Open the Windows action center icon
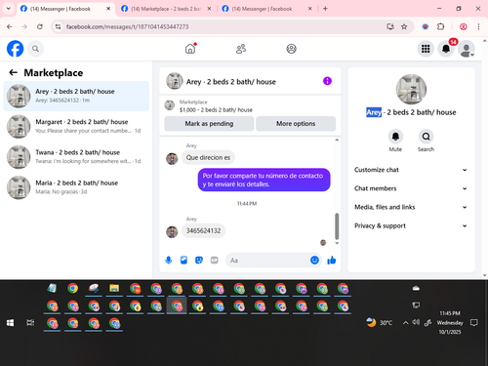This screenshot has height=366, width=488. [x=474, y=323]
